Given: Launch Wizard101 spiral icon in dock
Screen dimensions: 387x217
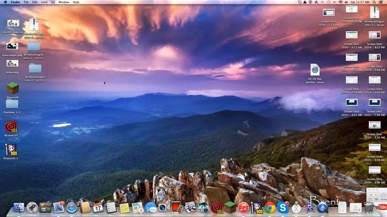Looking at the screenshot, I should click(x=216, y=208).
